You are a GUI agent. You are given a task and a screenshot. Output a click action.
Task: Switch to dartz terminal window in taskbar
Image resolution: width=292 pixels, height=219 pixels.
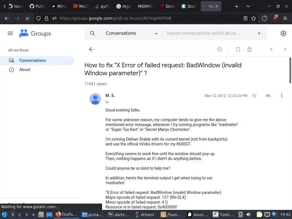coord(119,214)
